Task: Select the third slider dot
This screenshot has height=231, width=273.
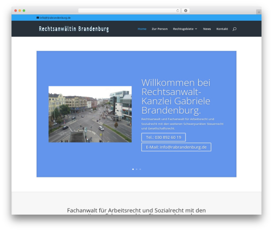Action: click(x=140, y=169)
